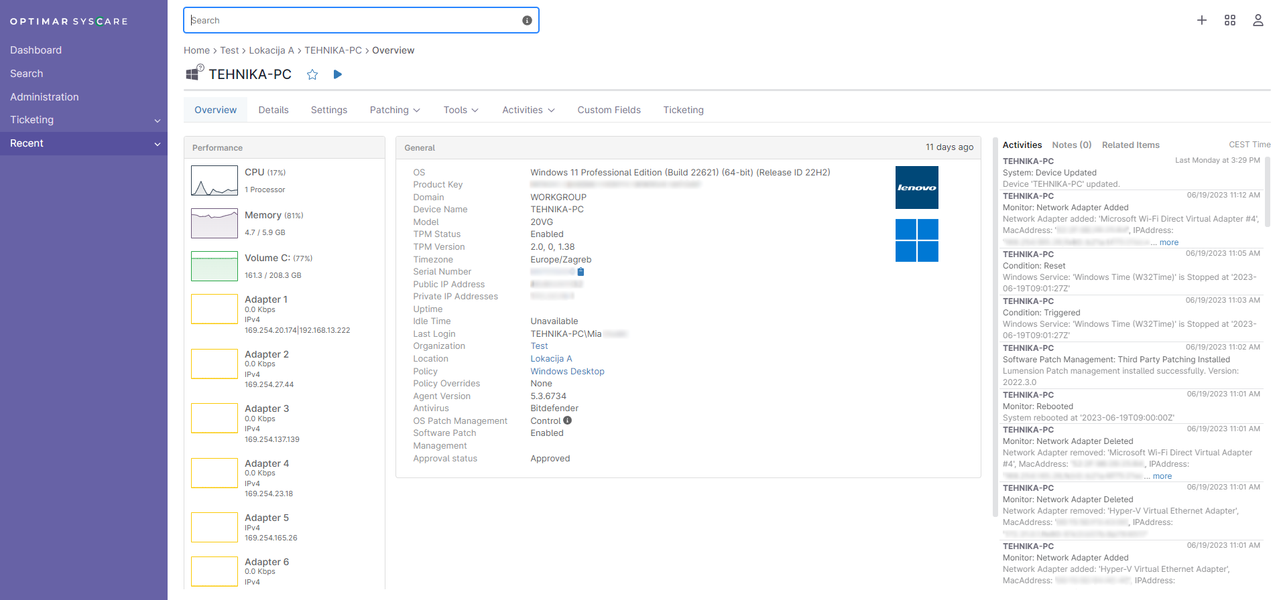Open the Custom Fields tab
This screenshot has height=600, width=1279.
(x=609, y=110)
